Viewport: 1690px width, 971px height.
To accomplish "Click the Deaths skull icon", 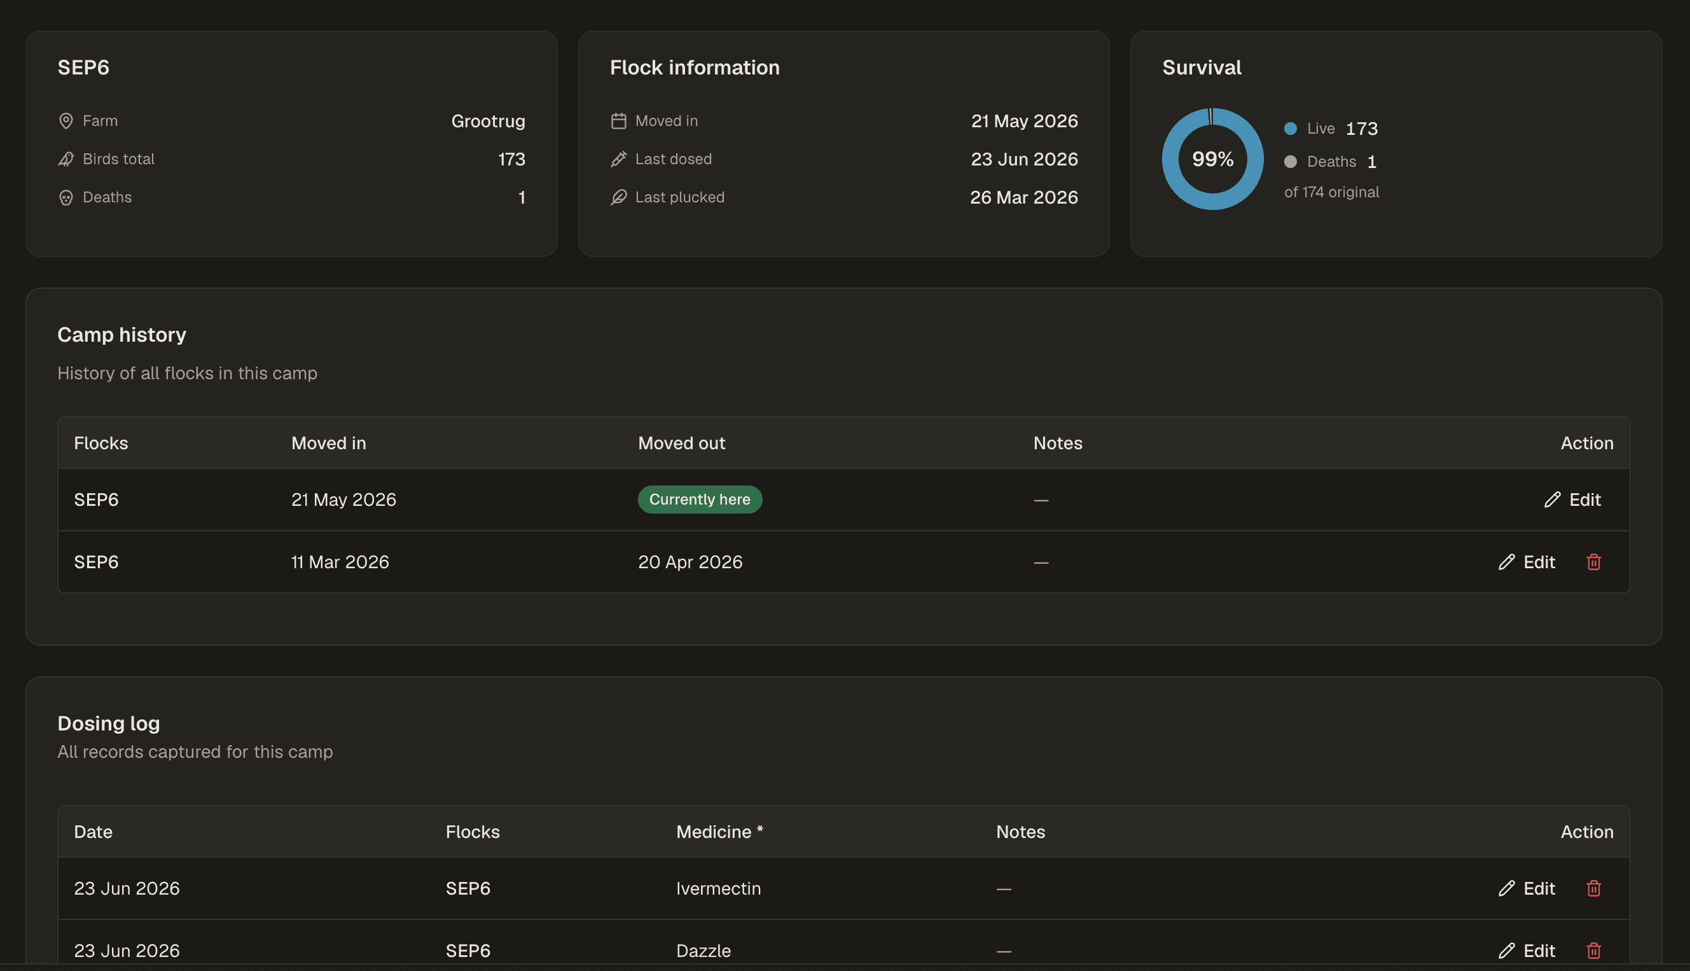I will tap(66, 197).
